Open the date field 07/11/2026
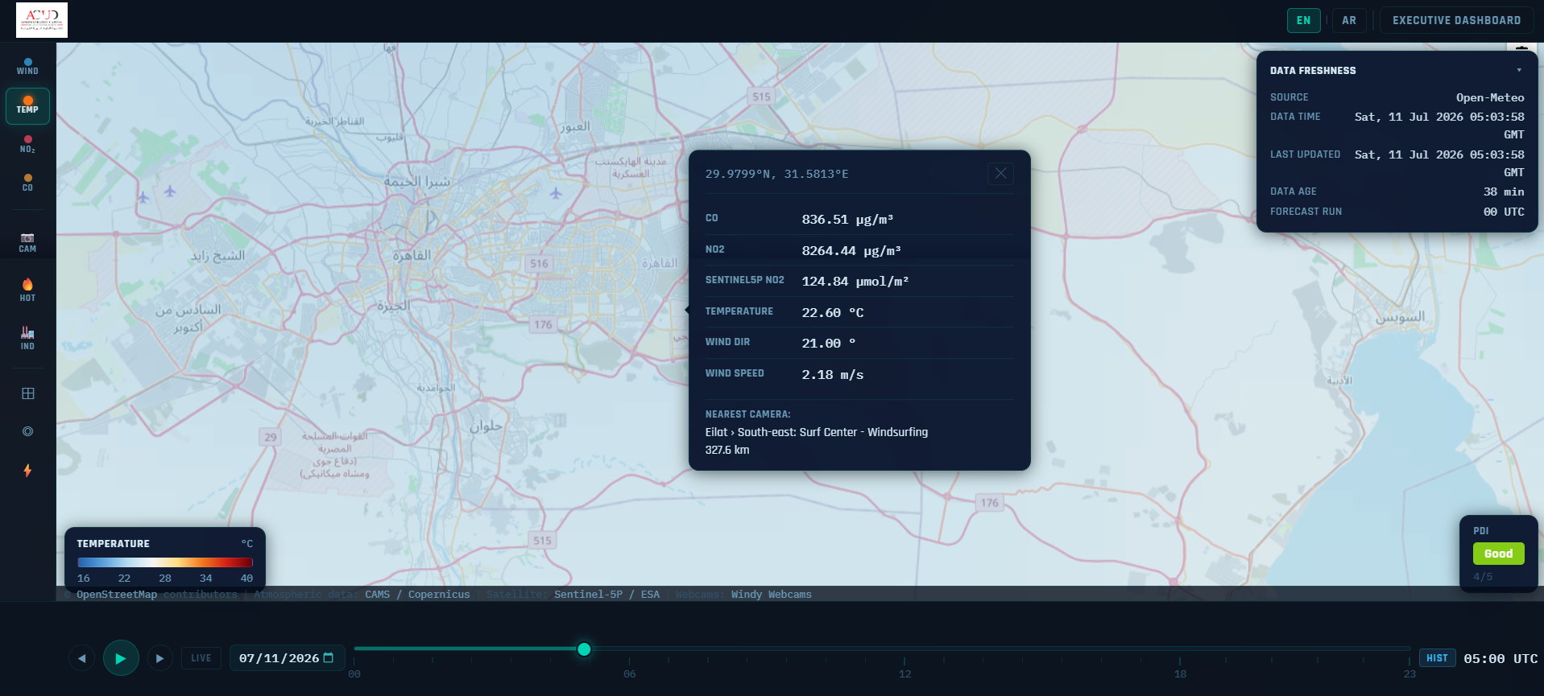 288,658
